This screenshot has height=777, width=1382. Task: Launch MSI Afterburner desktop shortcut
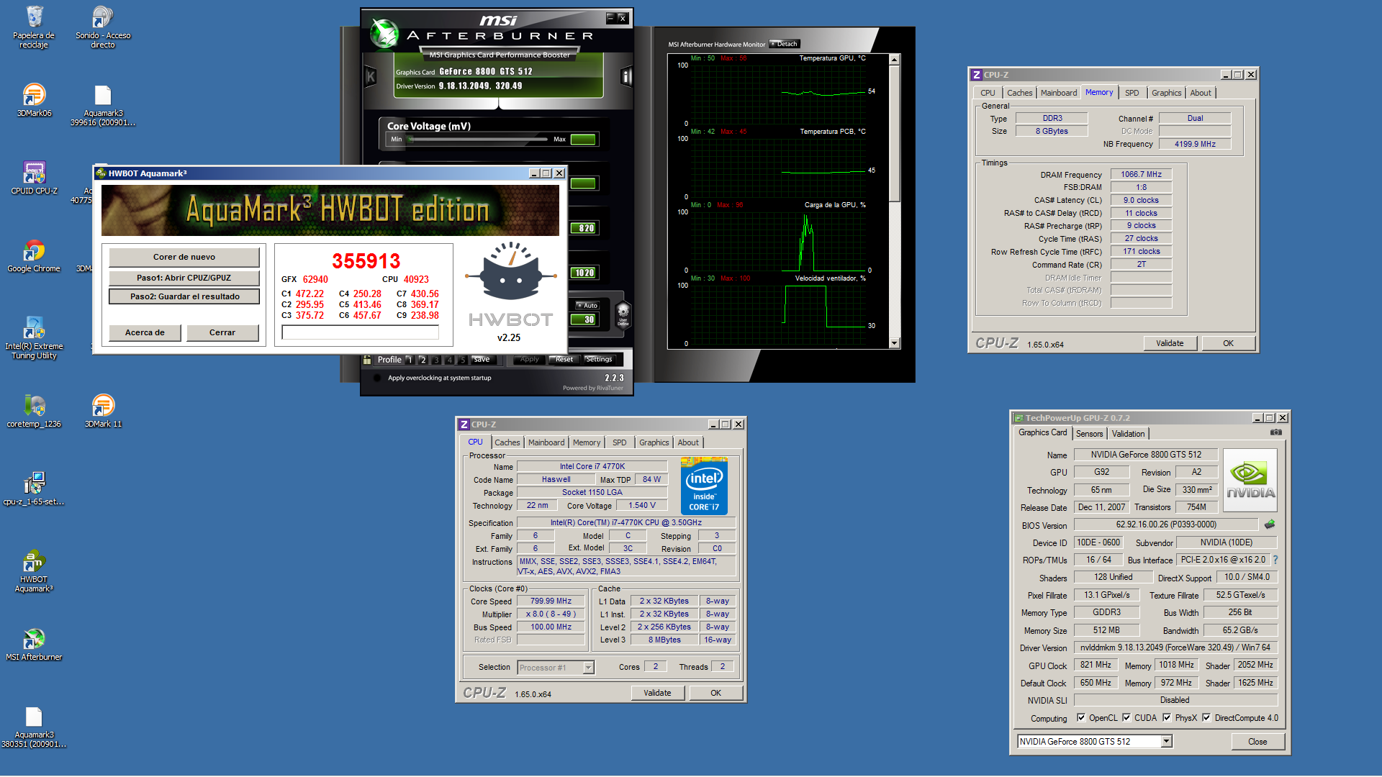pyautogui.click(x=34, y=645)
